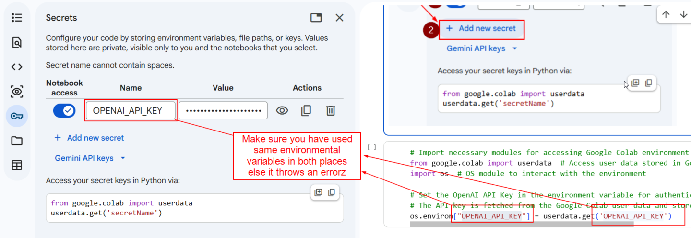691x238 pixels.
Task: Copy the userdata.get code snippet in Secrets panel
Action: coord(331,193)
